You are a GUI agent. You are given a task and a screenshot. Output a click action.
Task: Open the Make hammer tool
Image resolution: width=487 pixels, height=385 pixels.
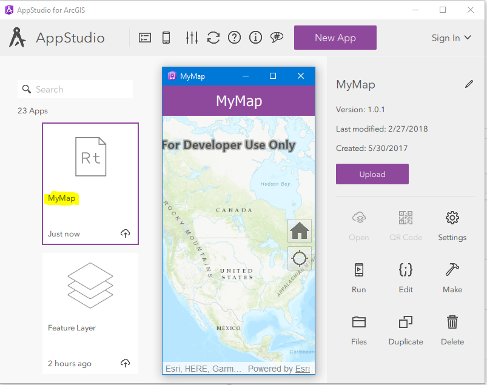point(452,278)
